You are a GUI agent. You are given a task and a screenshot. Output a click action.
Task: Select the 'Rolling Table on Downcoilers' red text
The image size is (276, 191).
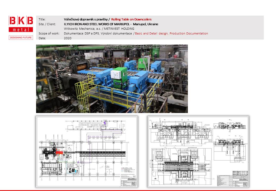(x=131, y=19)
